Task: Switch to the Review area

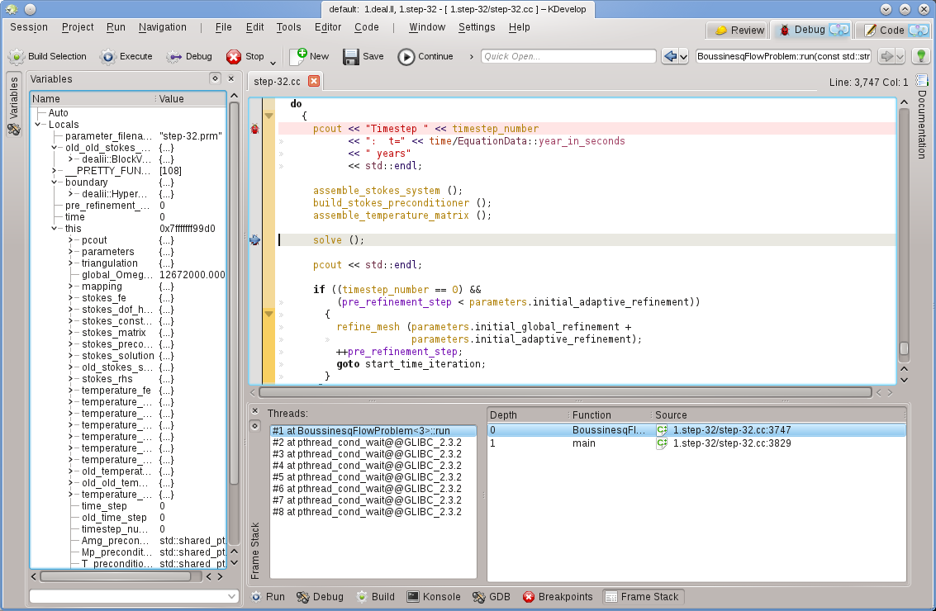Action: [739, 30]
